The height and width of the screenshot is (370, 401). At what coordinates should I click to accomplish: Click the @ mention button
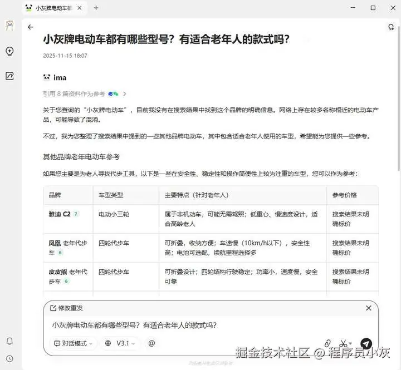point(151,343)
